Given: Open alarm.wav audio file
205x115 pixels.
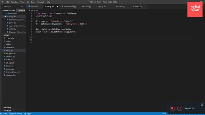Looking at the screenshot, I should (10, 48).
